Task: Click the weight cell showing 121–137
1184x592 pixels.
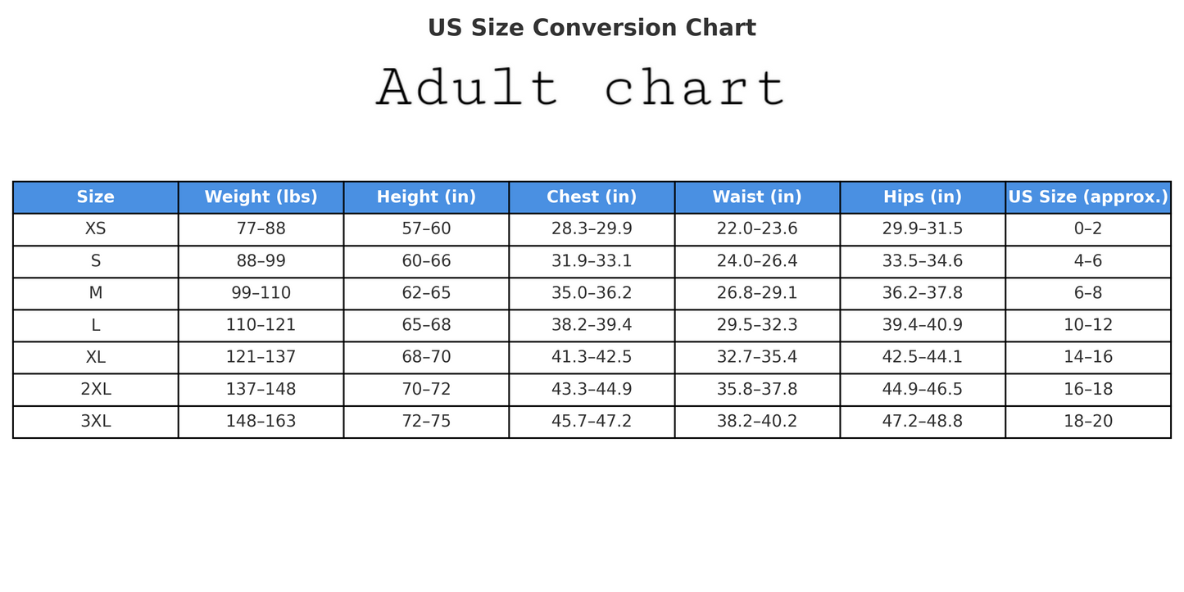Action: 261,358
